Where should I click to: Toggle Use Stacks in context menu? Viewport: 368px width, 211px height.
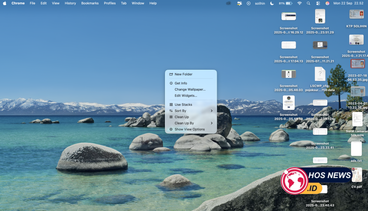[x=183, y=105]
